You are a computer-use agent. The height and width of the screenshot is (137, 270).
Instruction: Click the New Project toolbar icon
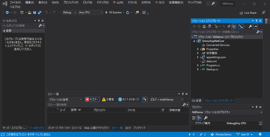[x=22, y=12]
